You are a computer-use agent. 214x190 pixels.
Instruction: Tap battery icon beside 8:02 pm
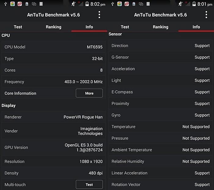click(87, 4)
